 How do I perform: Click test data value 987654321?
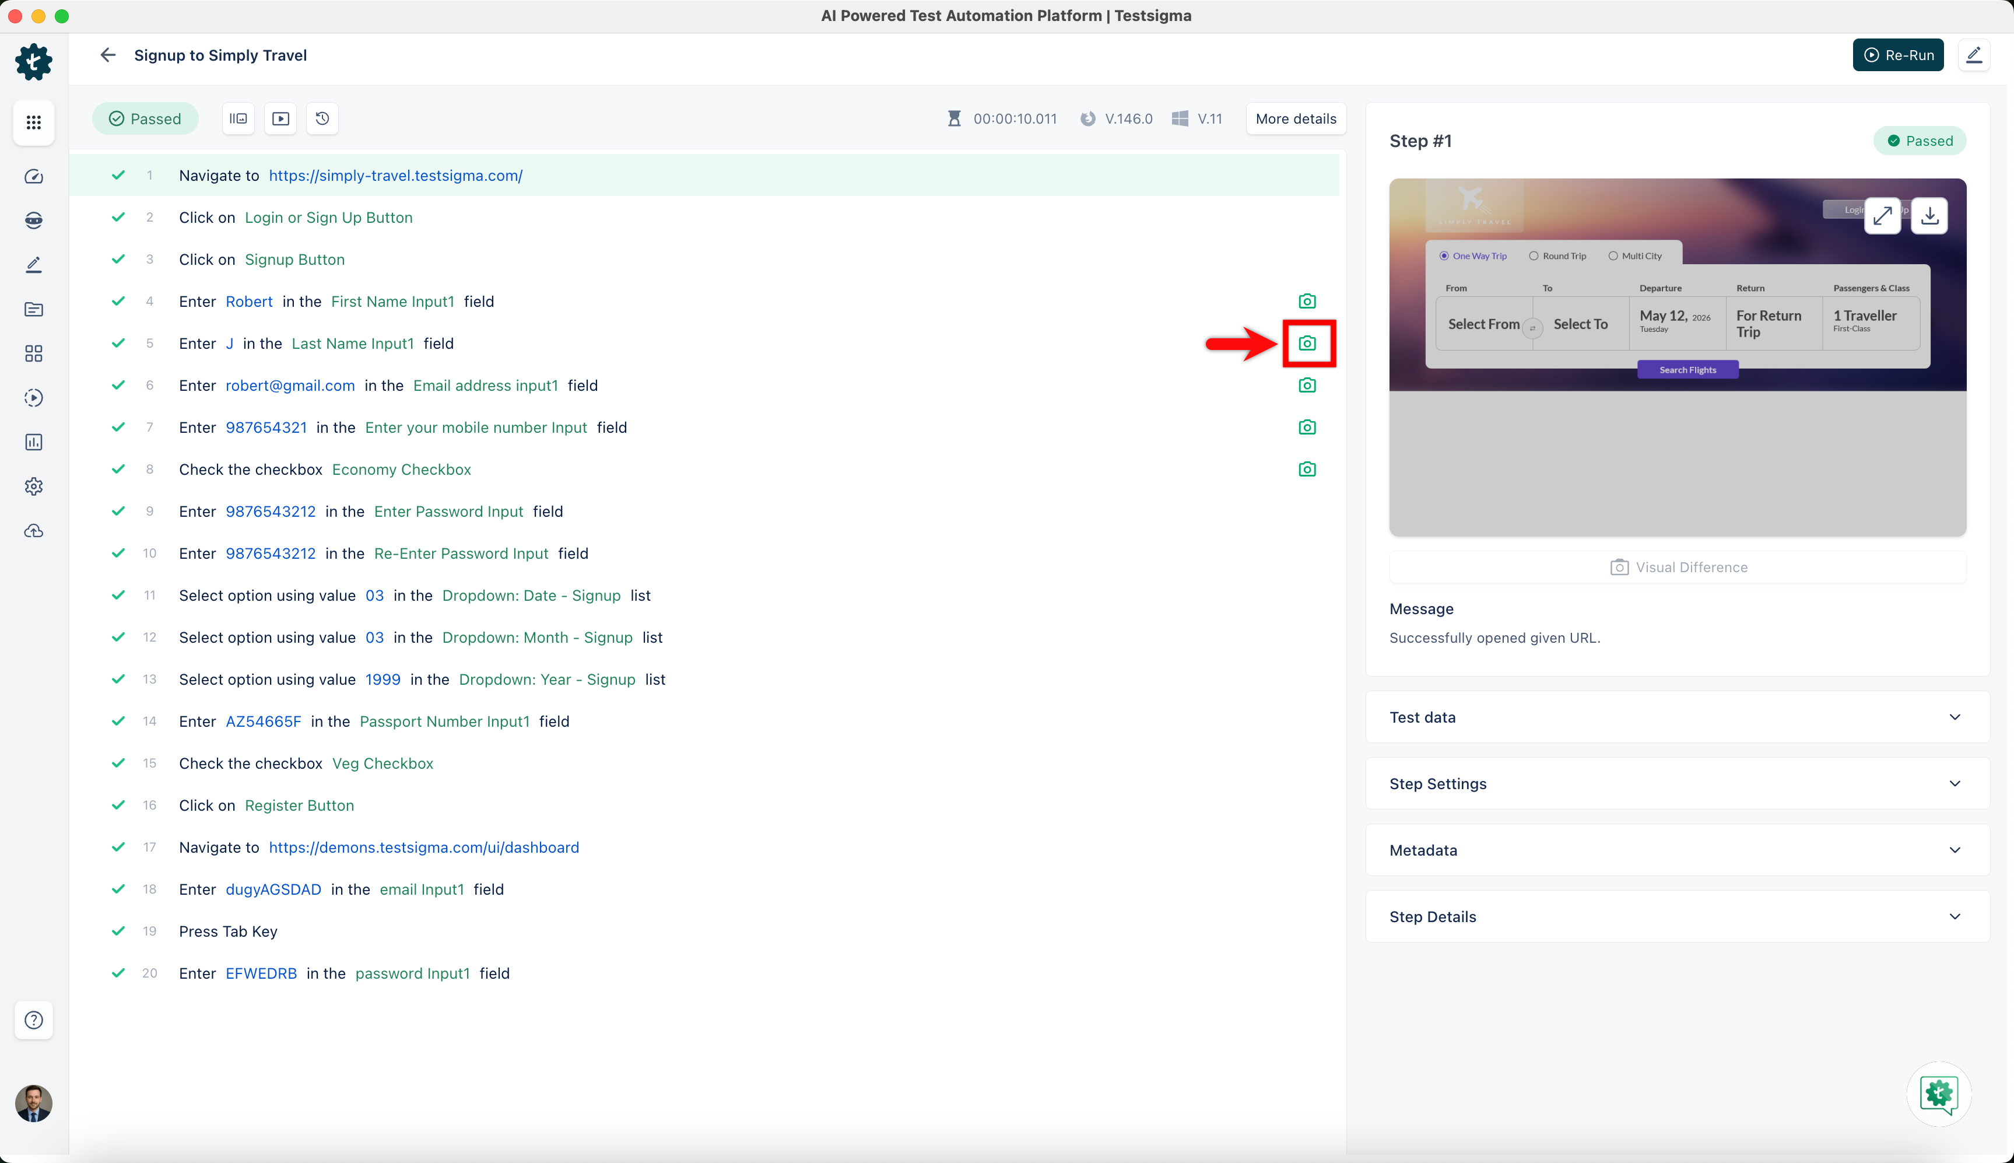click(266, 428)
